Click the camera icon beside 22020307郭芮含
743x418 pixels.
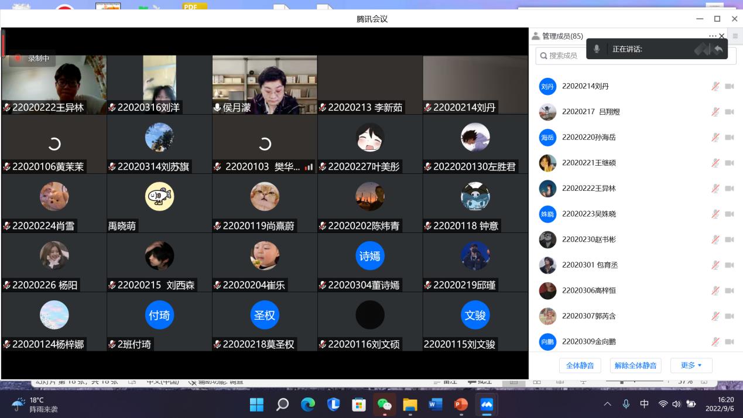click(730, 316)
